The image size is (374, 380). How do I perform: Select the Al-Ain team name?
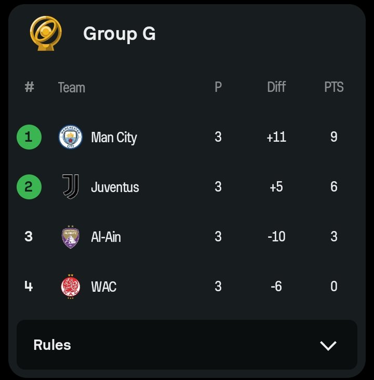click(106, 237)
